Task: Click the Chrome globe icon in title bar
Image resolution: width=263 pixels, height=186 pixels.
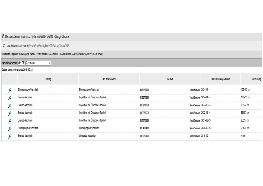Action: [3, 36]
